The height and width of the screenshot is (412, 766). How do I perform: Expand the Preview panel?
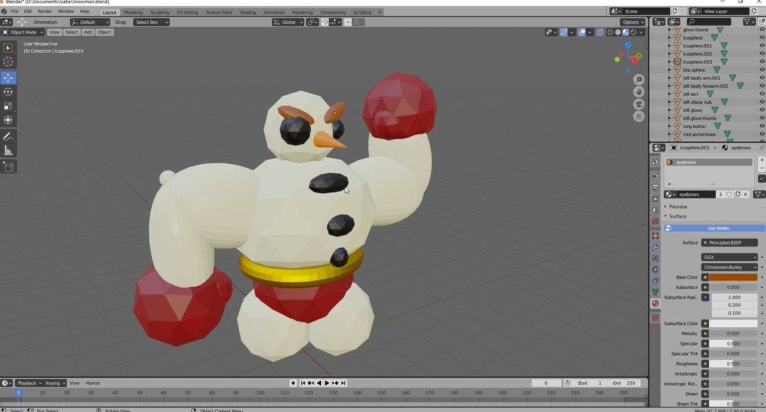(678, 206)
